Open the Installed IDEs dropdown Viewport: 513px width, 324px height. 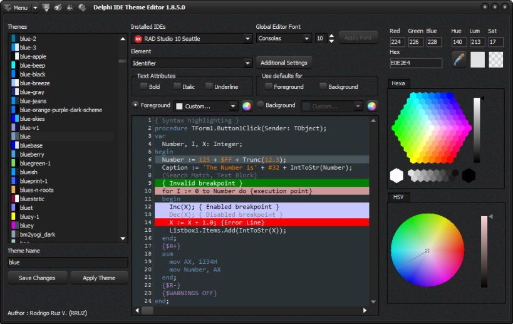coord(192,39)
